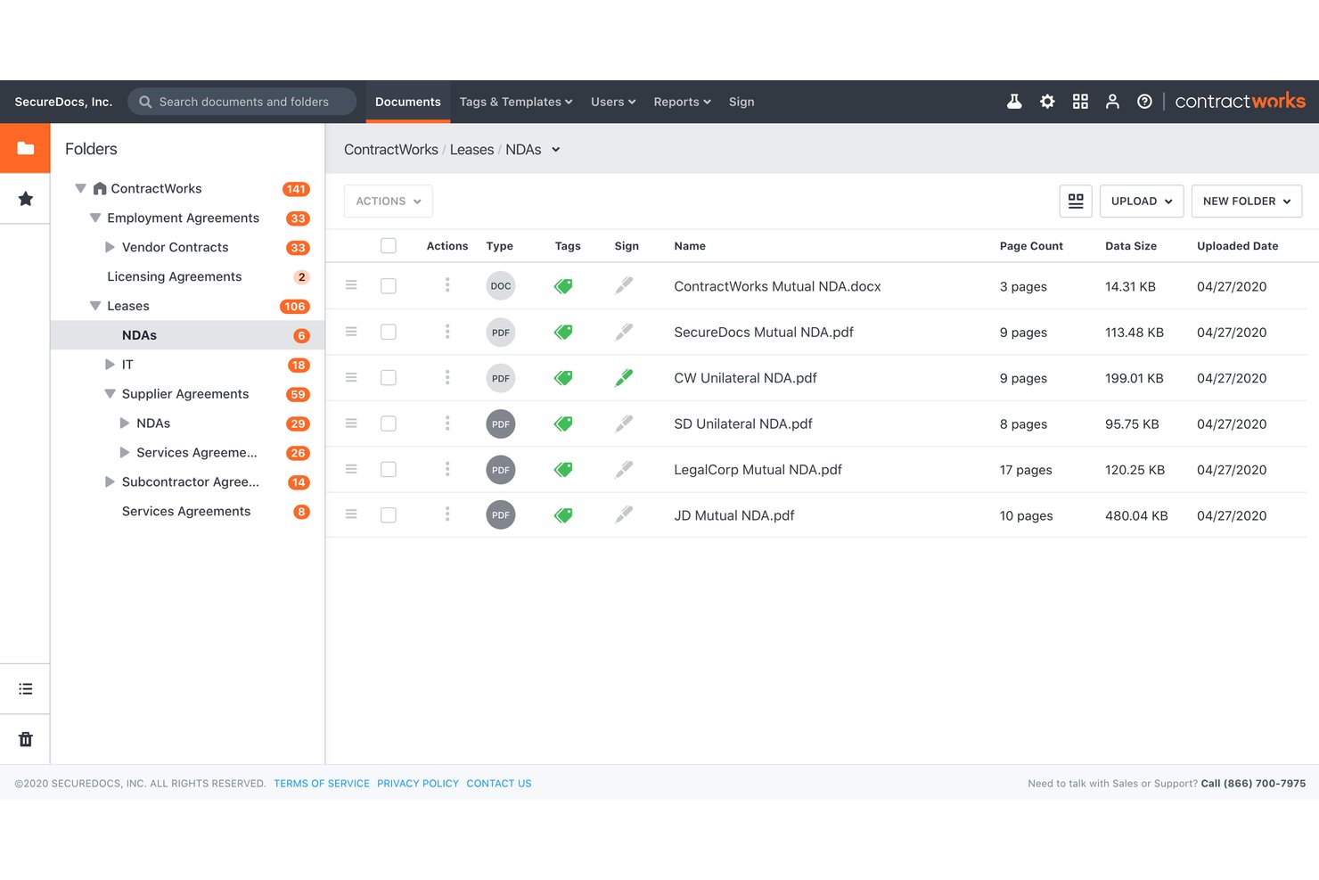Toggle the layout view button beside Upload
The height and width of the screenshot is (880, 1319).
point(1076,201)
